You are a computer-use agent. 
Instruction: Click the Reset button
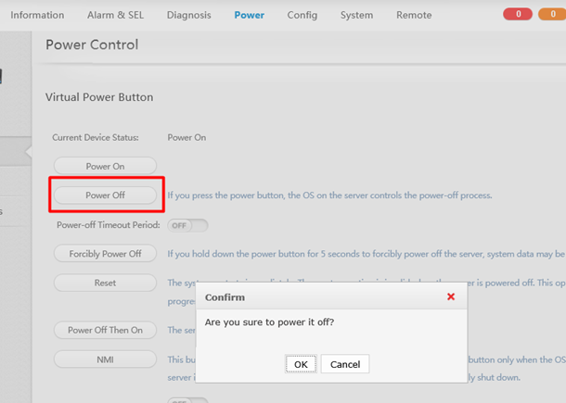[x=105, y=283]
